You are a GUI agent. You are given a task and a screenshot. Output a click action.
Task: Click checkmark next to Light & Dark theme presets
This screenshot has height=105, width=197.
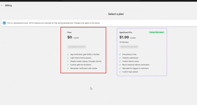pyautogui.click(x=68, y=58)
